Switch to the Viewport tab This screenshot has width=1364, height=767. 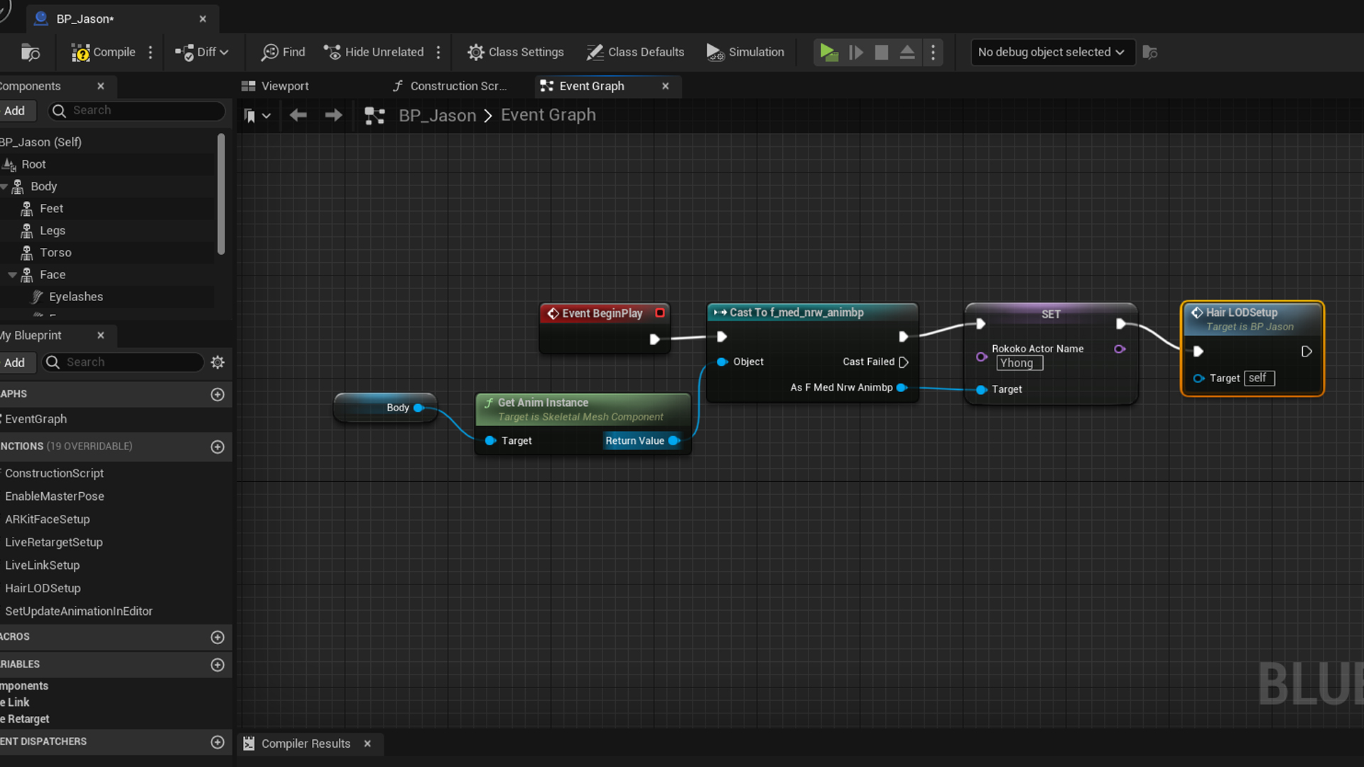point(275,86)
